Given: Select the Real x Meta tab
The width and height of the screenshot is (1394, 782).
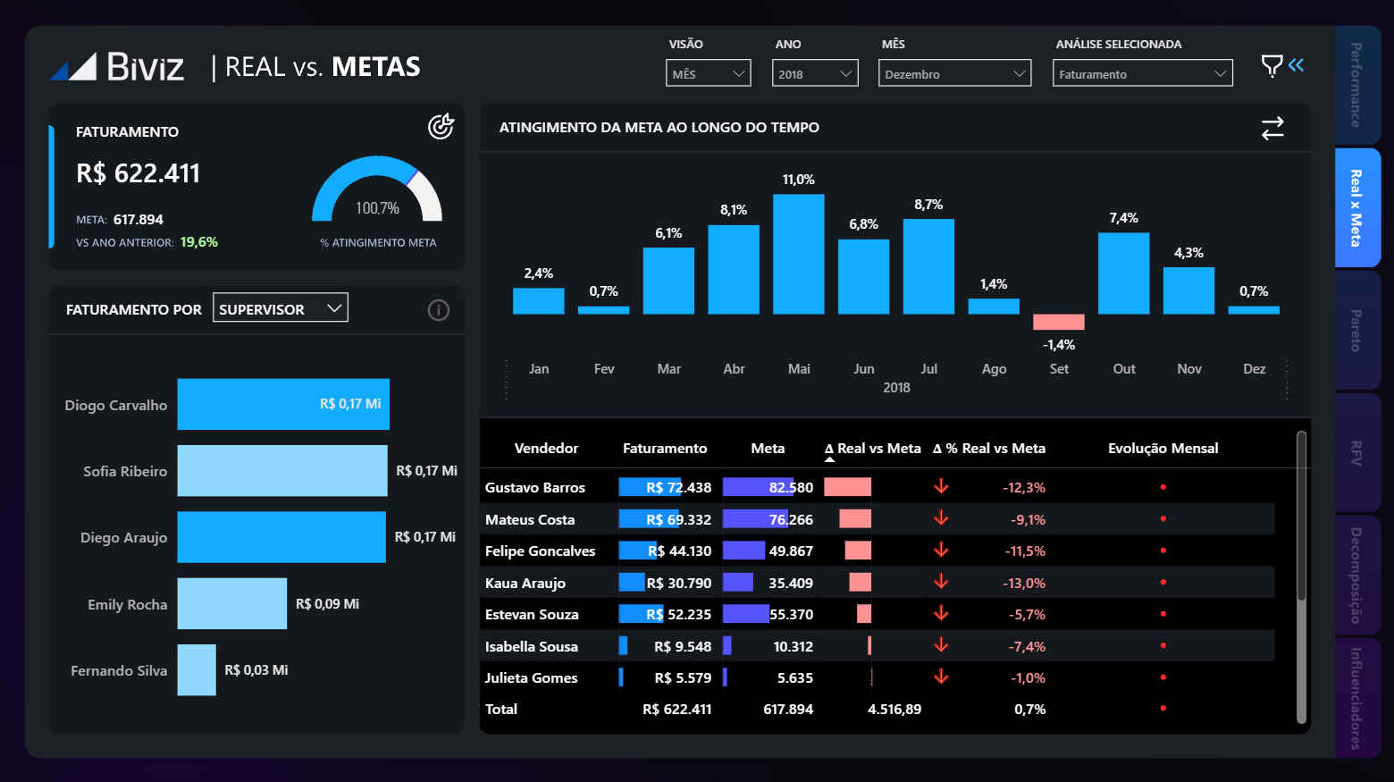Looking at the screenshot, I should pos(1357,208).
